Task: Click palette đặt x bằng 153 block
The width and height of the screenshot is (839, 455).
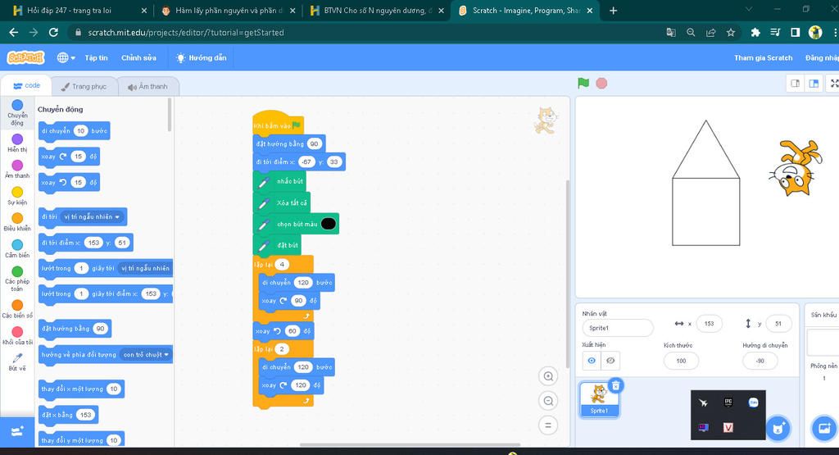Action: point(69,415)
